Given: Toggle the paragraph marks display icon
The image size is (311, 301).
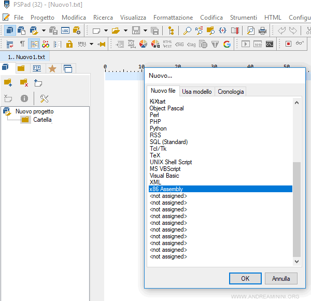Looking at the screenshot, I should coord(22,44).
